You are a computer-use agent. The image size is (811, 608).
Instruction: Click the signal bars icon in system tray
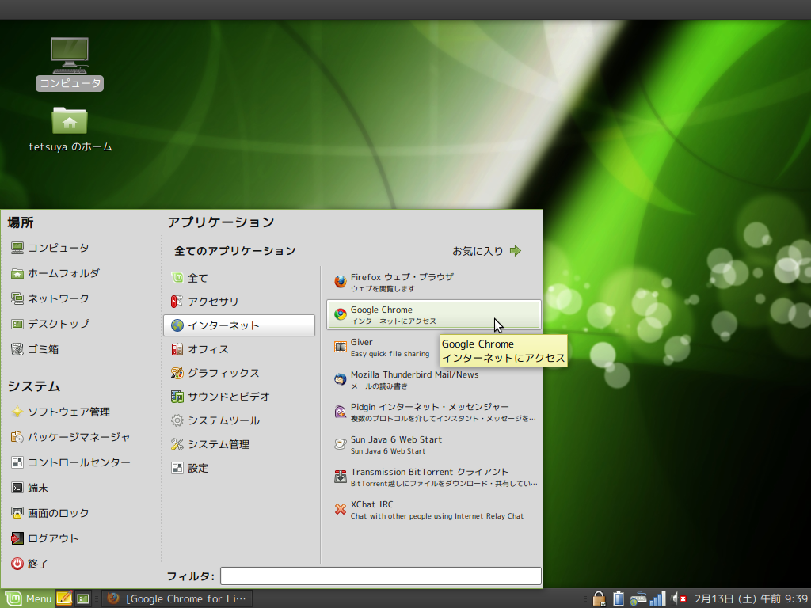(657, 598)
